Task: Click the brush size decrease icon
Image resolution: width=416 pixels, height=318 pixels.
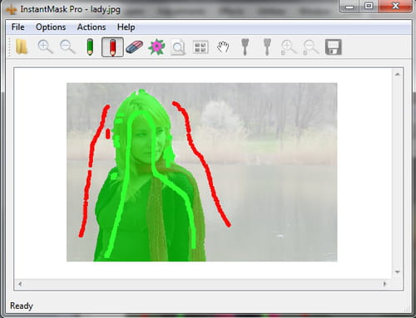Action: point(310,47)
